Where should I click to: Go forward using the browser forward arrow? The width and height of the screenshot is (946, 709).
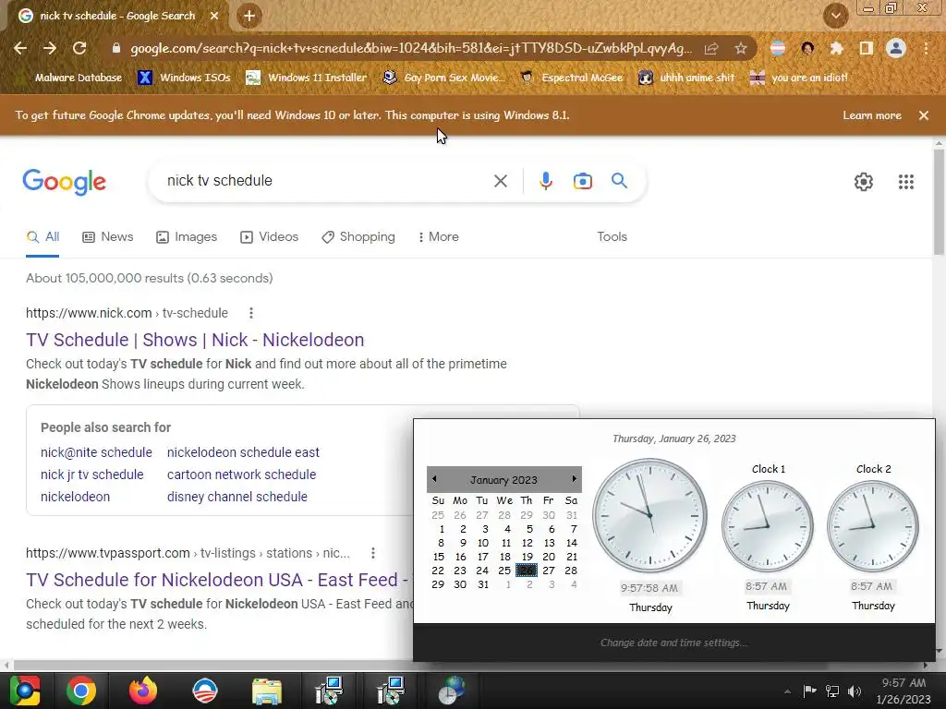50,48
